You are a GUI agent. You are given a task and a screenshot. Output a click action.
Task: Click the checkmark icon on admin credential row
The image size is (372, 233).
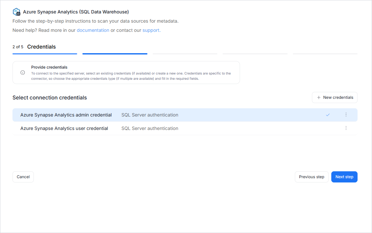(x=328, y=115)
